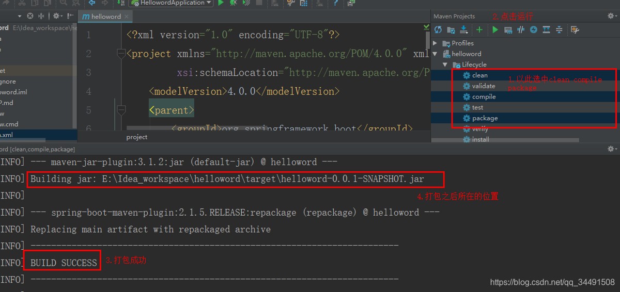
Task: Click spring-boot-maven-plugin repackage console line
Action: coord(235,213)
